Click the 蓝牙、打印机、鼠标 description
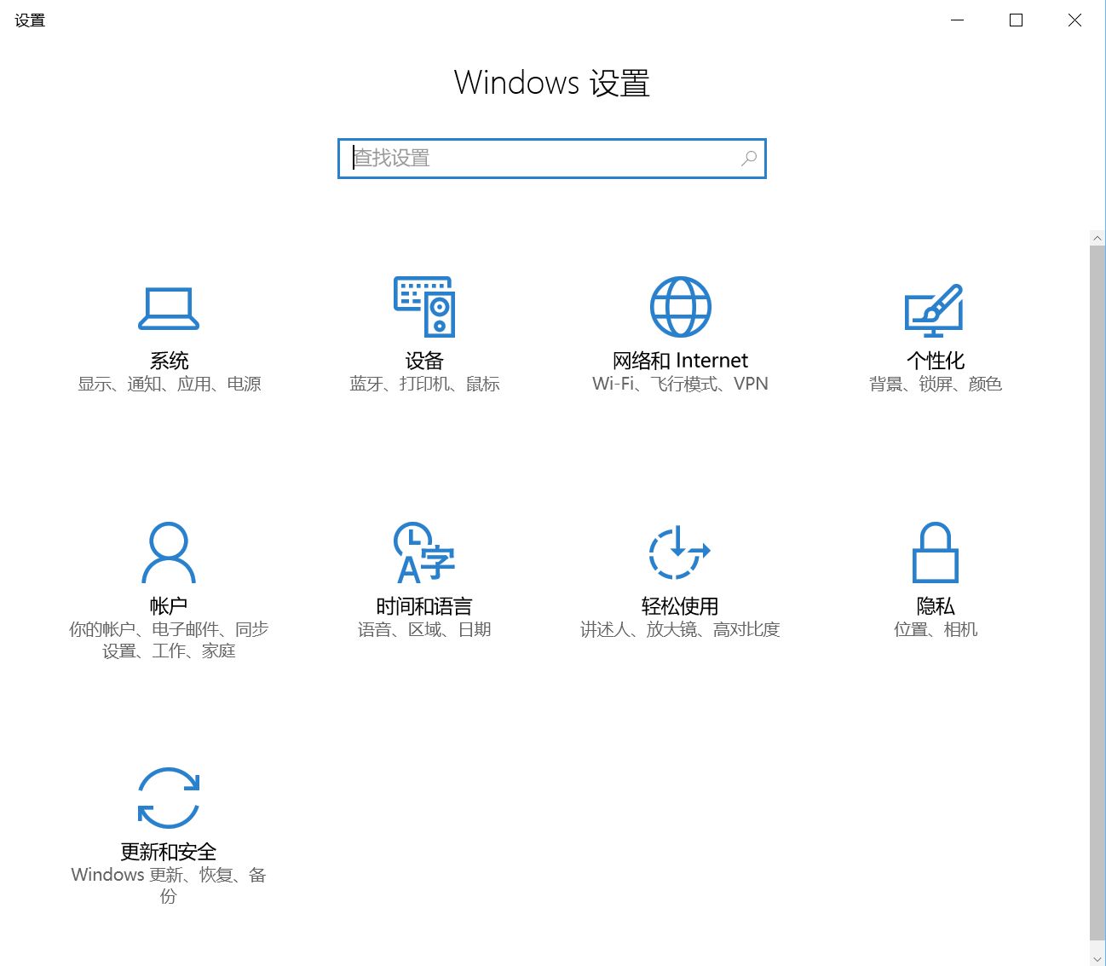The height and width of the screenshot is (966, 1106). (x=424, y=385)
